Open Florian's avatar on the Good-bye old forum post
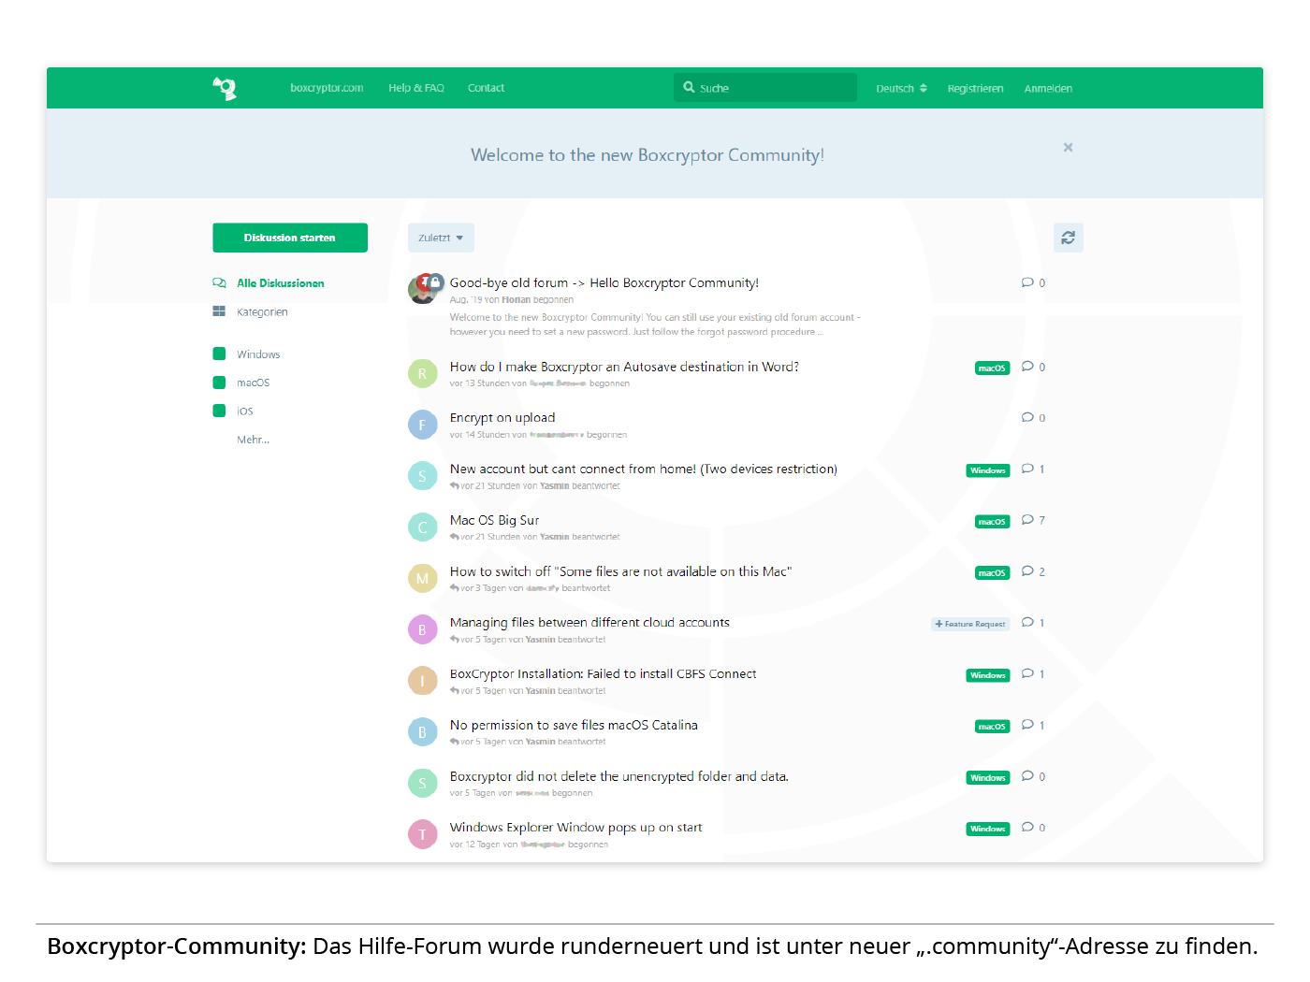Image resolution: width=1310 pixels, height=982 pixels. pos(422,290)
